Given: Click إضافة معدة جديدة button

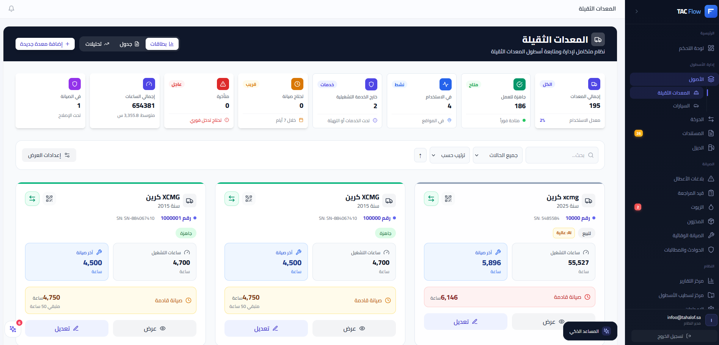Looking at the screenshot, I should coord(45,44).
